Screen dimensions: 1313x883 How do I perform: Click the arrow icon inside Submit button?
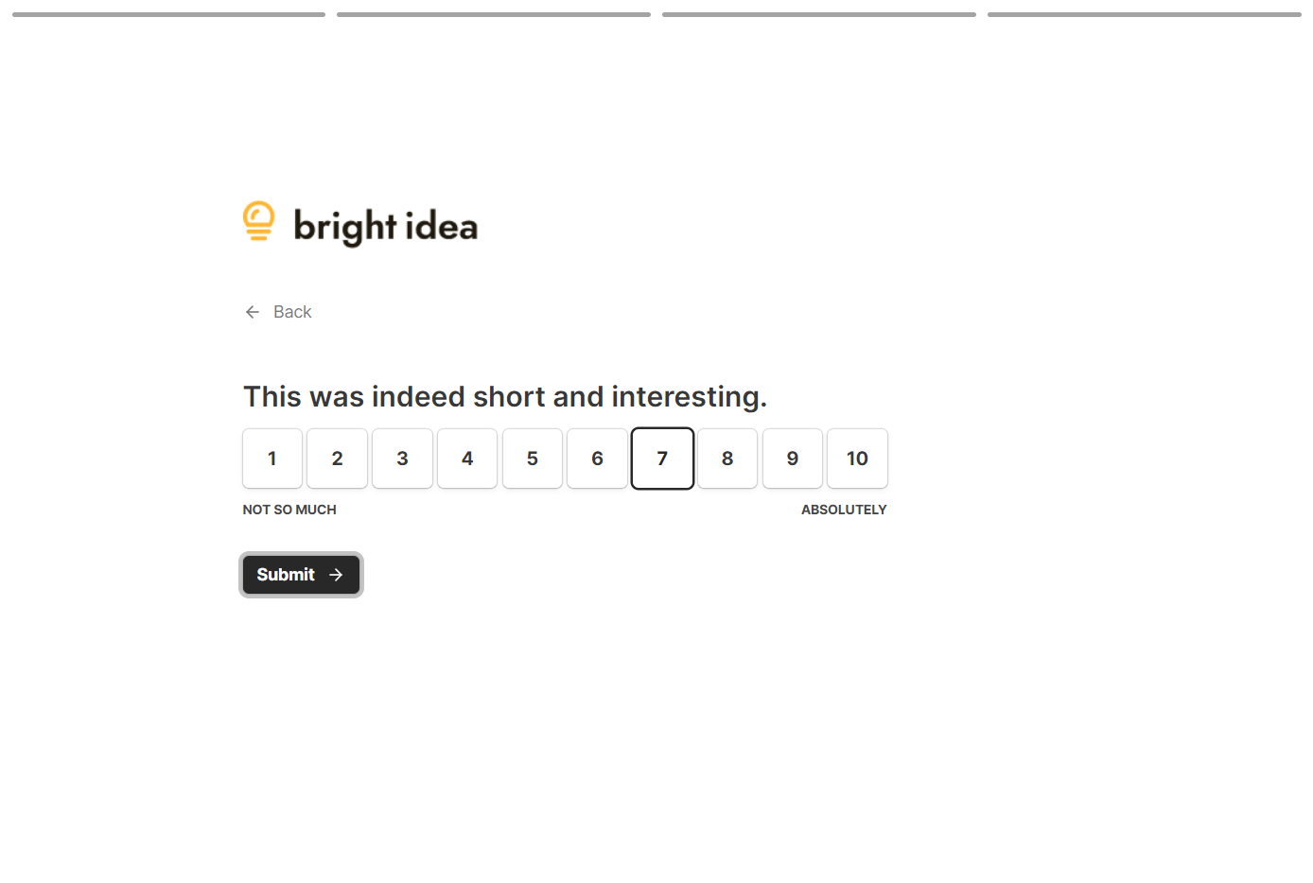pos(336,575)
